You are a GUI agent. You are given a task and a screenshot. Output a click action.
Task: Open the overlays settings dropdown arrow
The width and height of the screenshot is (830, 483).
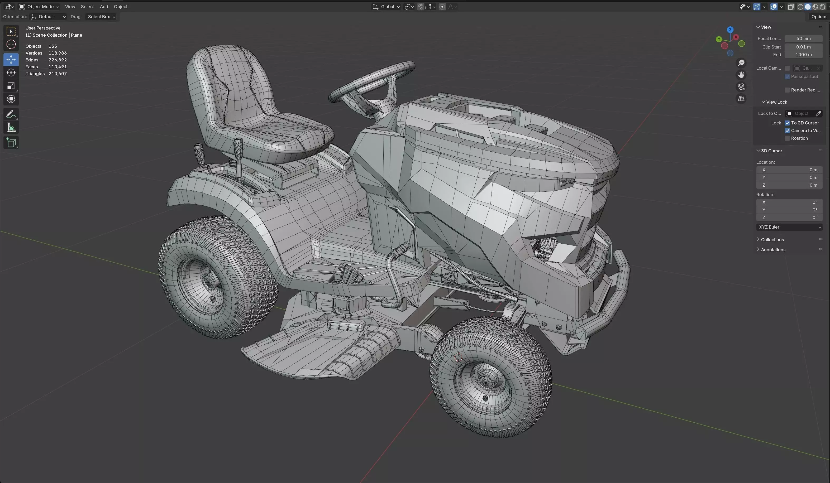click(781, 7)
